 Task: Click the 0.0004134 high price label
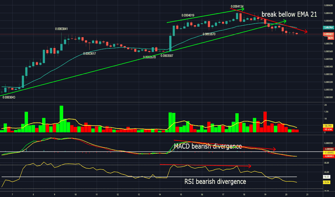point(237,6)
